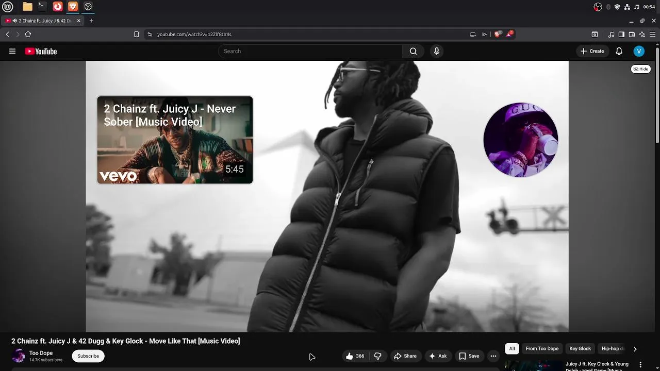Show more filter chips with the right chevron
The width and height of the screenshot is (660, 371).
(635, 349)
